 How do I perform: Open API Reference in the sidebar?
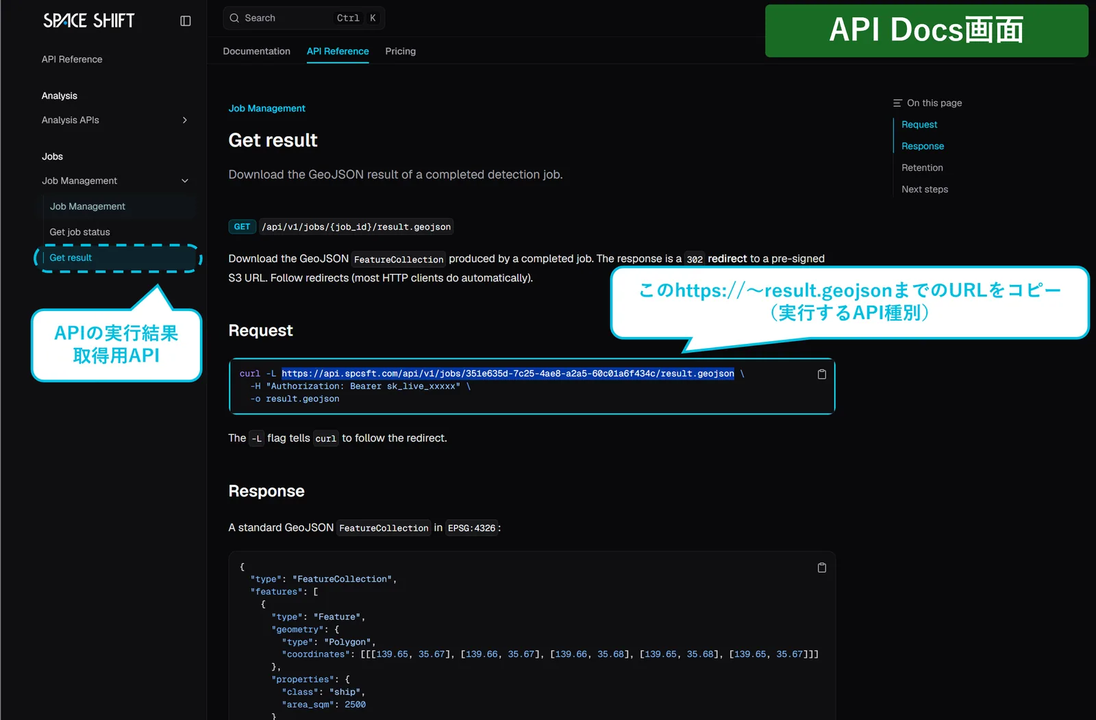pos(72,60)
